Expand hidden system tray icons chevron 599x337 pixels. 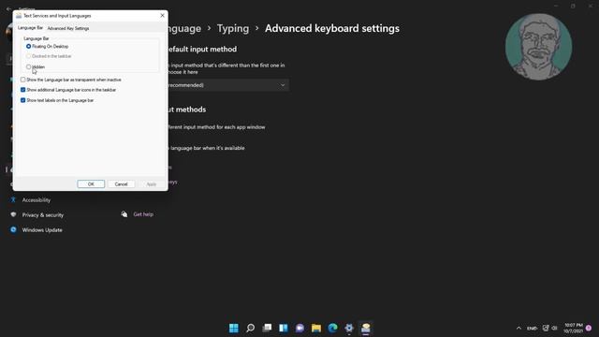pos(519,329)
